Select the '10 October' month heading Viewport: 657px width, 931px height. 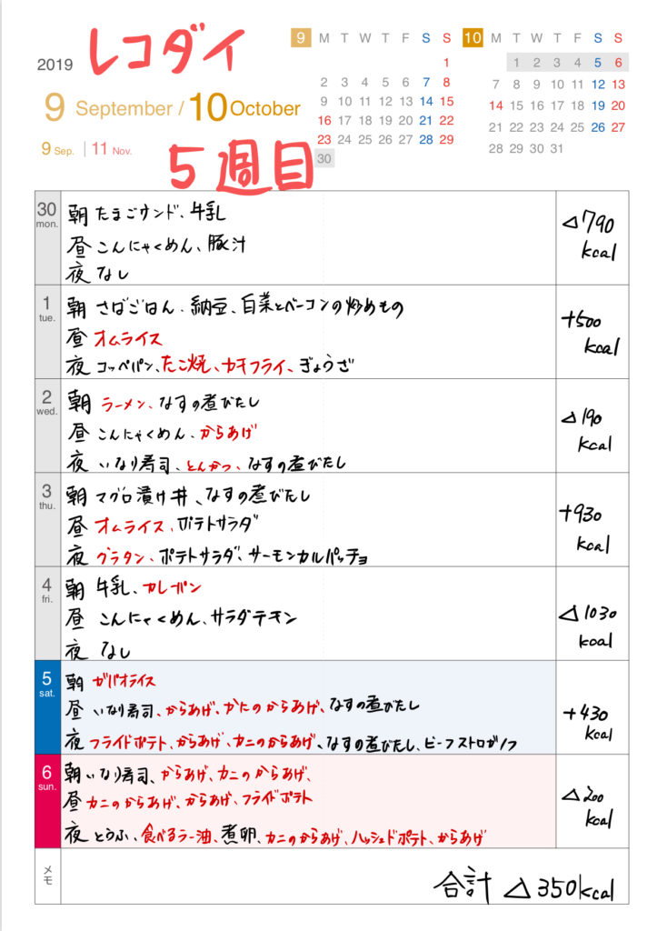coord(244,107)
